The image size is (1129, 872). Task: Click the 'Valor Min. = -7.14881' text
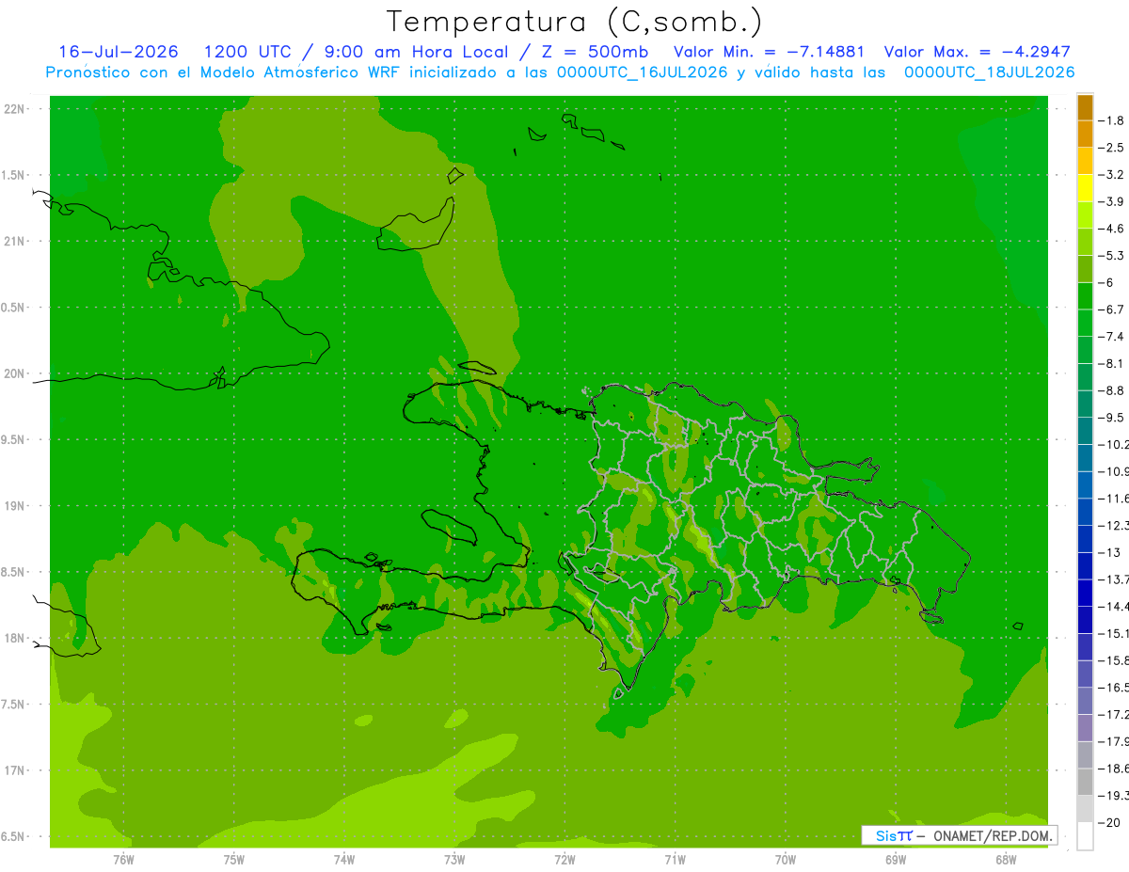[769, 52]
